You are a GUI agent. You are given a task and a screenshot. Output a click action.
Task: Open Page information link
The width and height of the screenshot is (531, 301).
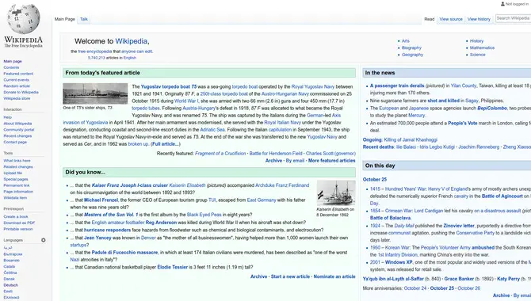[x=19, y=192]
